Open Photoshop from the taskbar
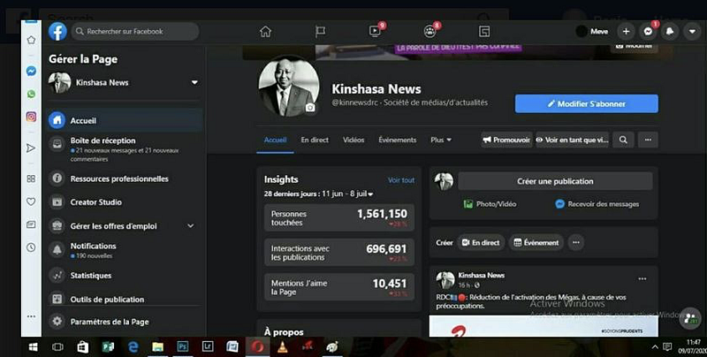This screenshot has height=357, width=707. point(183,346)
